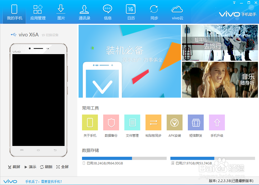259x185 pixels.
Task: Click the black phone screen preview
Action: pos(38,100)
